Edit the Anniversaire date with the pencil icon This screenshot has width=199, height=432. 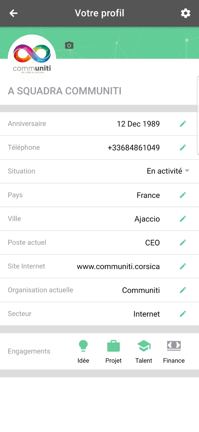[183, 124]
